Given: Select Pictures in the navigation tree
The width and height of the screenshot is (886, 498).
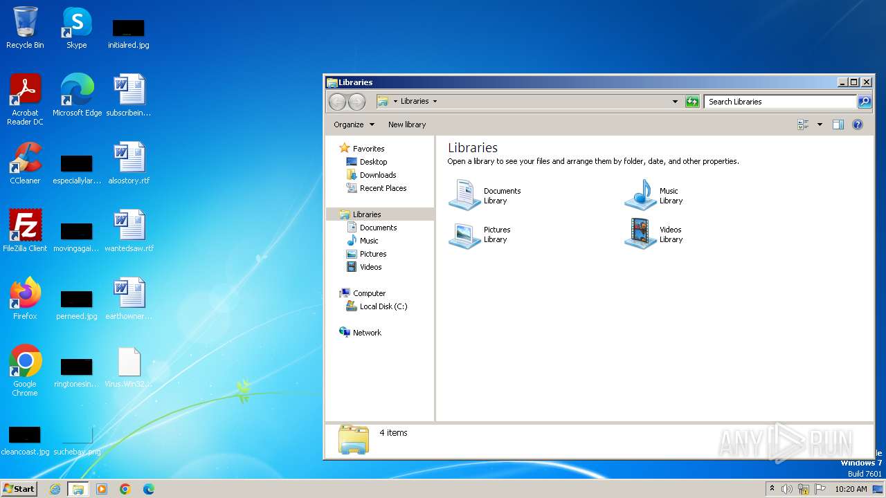Looking at the screenshot, I should click(x=373, y=254).
